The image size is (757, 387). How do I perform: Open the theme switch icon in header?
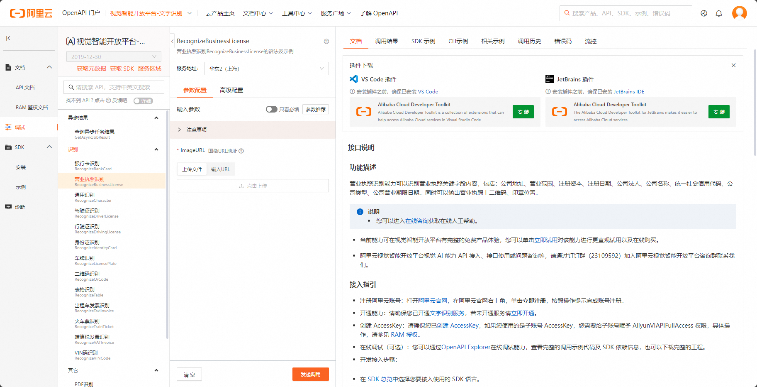[704, 13]
